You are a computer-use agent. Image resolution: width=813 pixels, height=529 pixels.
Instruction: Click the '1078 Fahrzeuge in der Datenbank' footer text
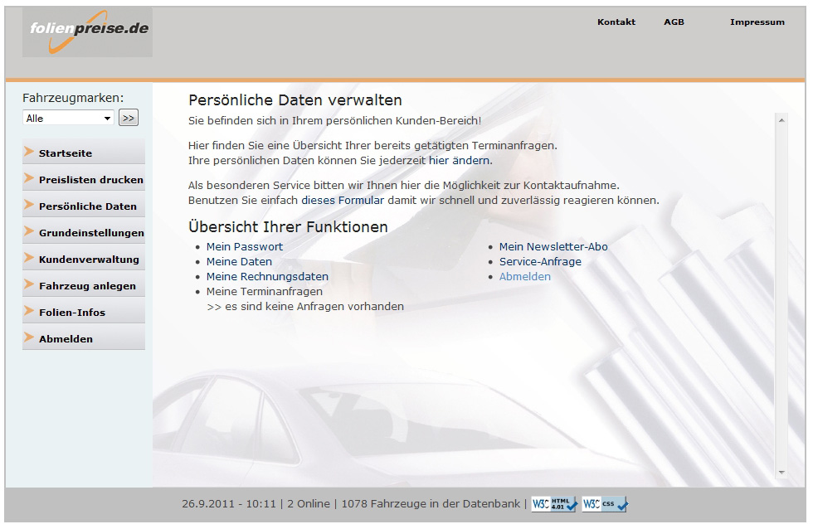431,504
